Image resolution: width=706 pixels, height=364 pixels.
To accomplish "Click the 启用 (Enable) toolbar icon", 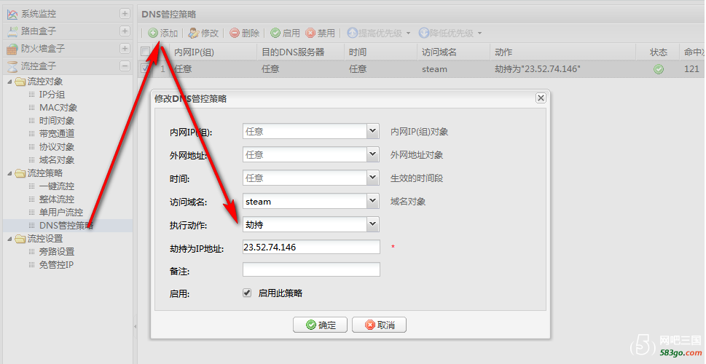I will (x=275, y=33).
